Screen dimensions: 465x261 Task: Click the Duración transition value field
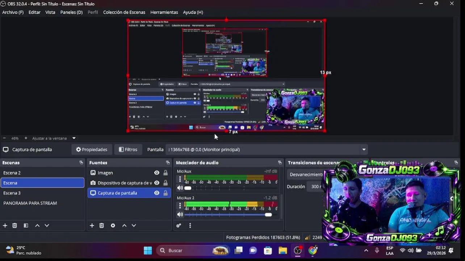315,187
